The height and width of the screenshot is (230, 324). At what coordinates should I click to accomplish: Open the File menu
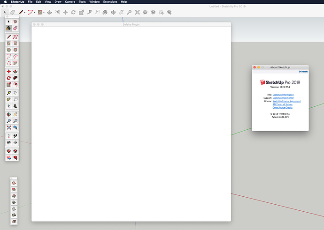click(30, 2)
